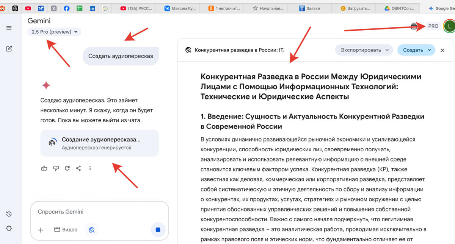455x244 pixels.
Task: Give thumbs up to the response
Action: point(44,168)
